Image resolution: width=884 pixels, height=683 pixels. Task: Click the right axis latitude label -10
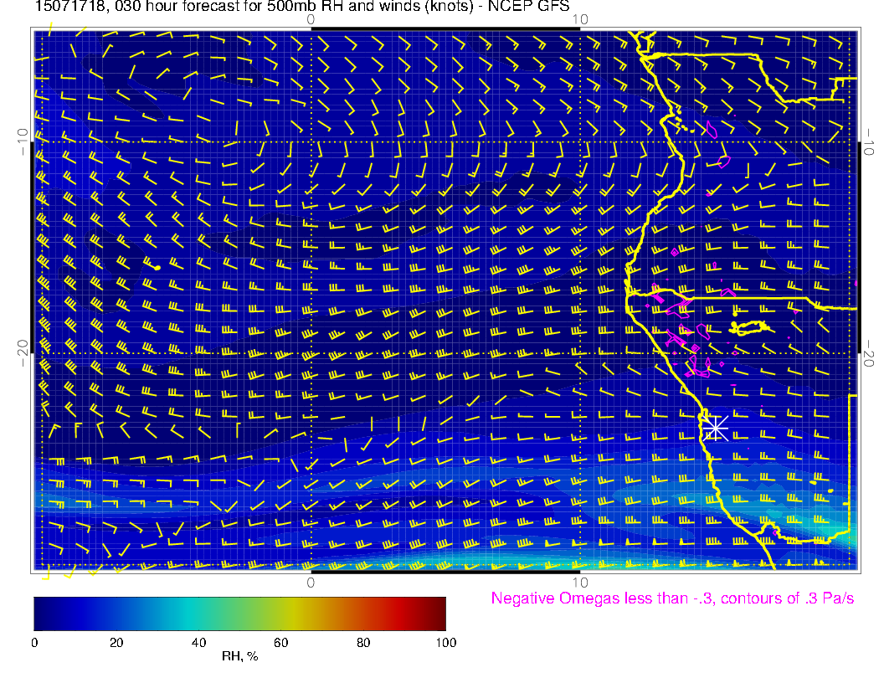click(x=870, y=141)
